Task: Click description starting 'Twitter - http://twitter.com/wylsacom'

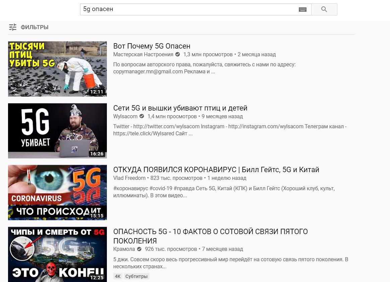Action: 230,130
